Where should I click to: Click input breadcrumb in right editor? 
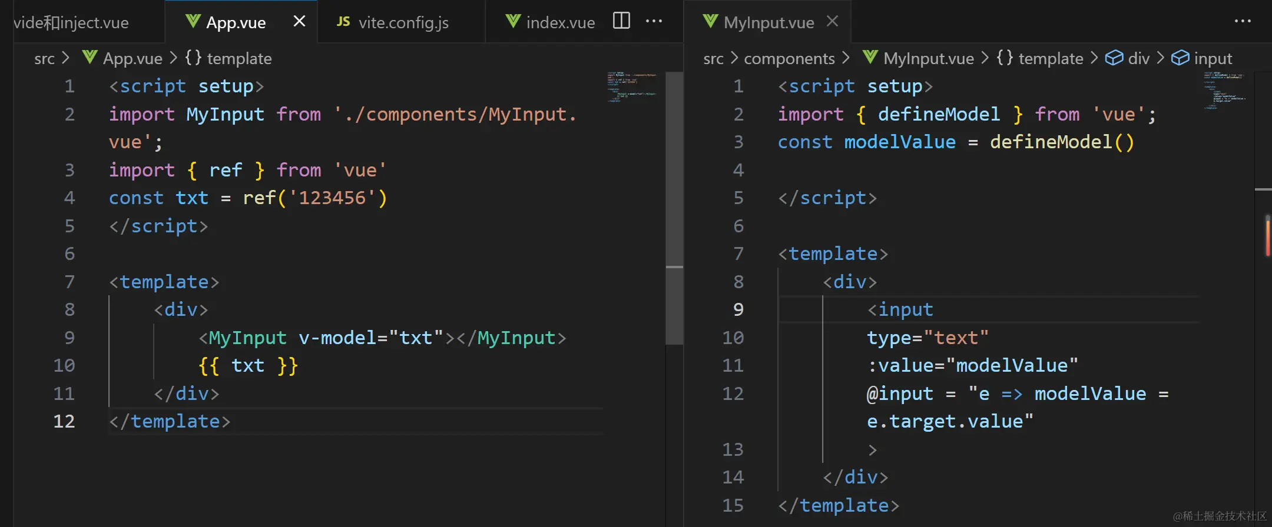pyautogui.click(x=1213, y=58)
